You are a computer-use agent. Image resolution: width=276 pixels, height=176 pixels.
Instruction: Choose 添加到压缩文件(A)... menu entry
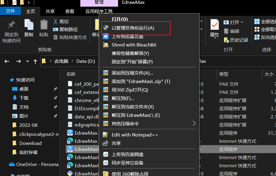tap(149, 73)
